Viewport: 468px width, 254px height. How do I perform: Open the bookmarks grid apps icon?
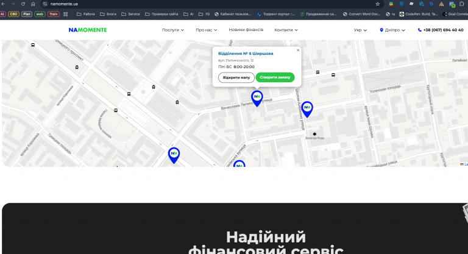tap(65, 14)
